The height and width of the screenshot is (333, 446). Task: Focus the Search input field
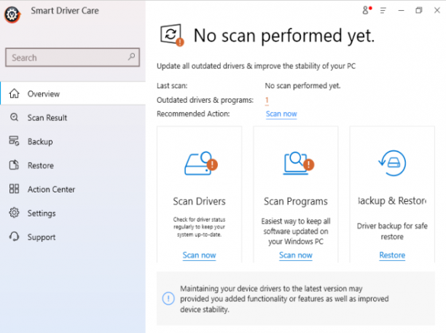(x=73, y=57)
